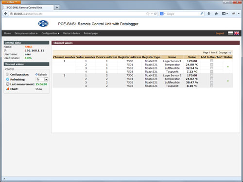This screenshot has height=182, width=243.
Task: Open the toolbar overflow dropdown arrow
Action: coord(239,14)
